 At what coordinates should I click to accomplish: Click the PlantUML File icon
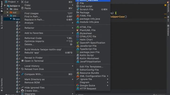[x=78, y=30]
